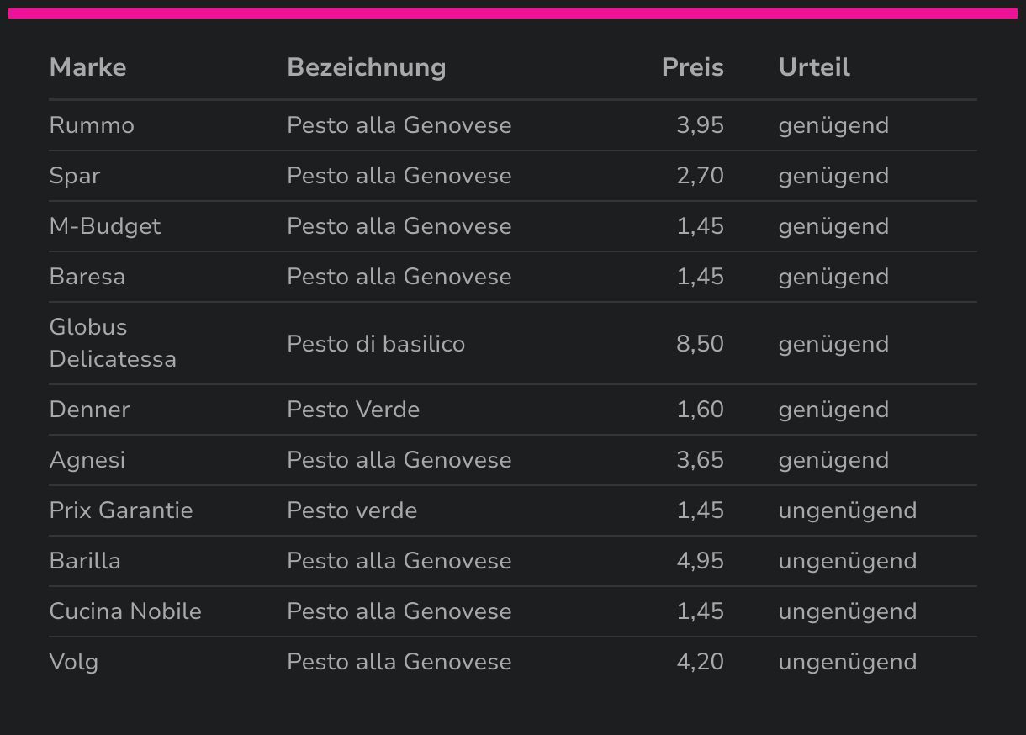1026x735 pixels.
Task: Select the Cucina Nobile brand cell
Action: (x=125, y=611)
